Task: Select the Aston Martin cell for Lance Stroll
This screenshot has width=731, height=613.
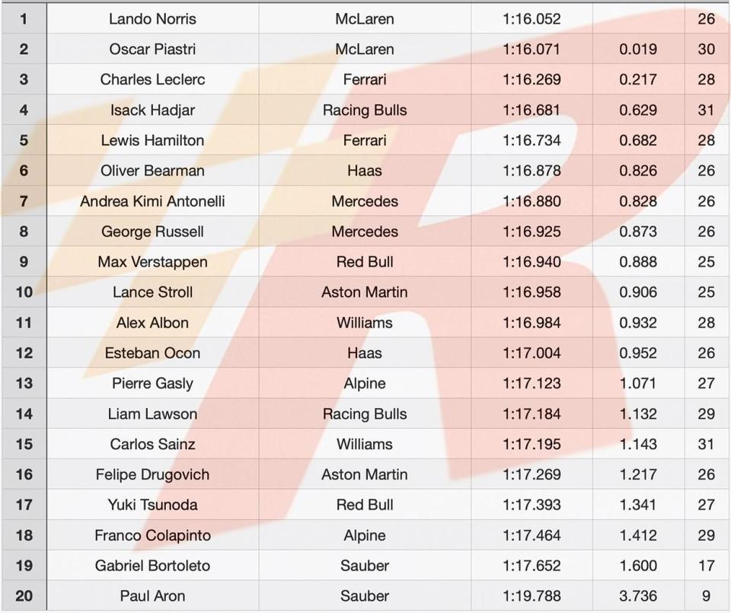Action: [x=365, y=292]
